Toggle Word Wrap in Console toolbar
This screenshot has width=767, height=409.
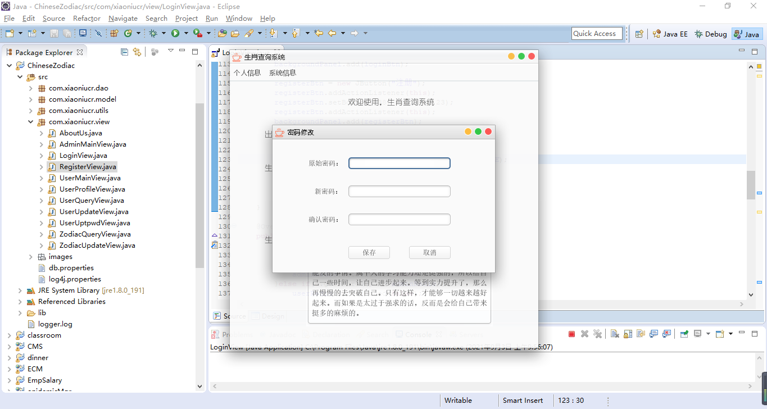[641, 334]
